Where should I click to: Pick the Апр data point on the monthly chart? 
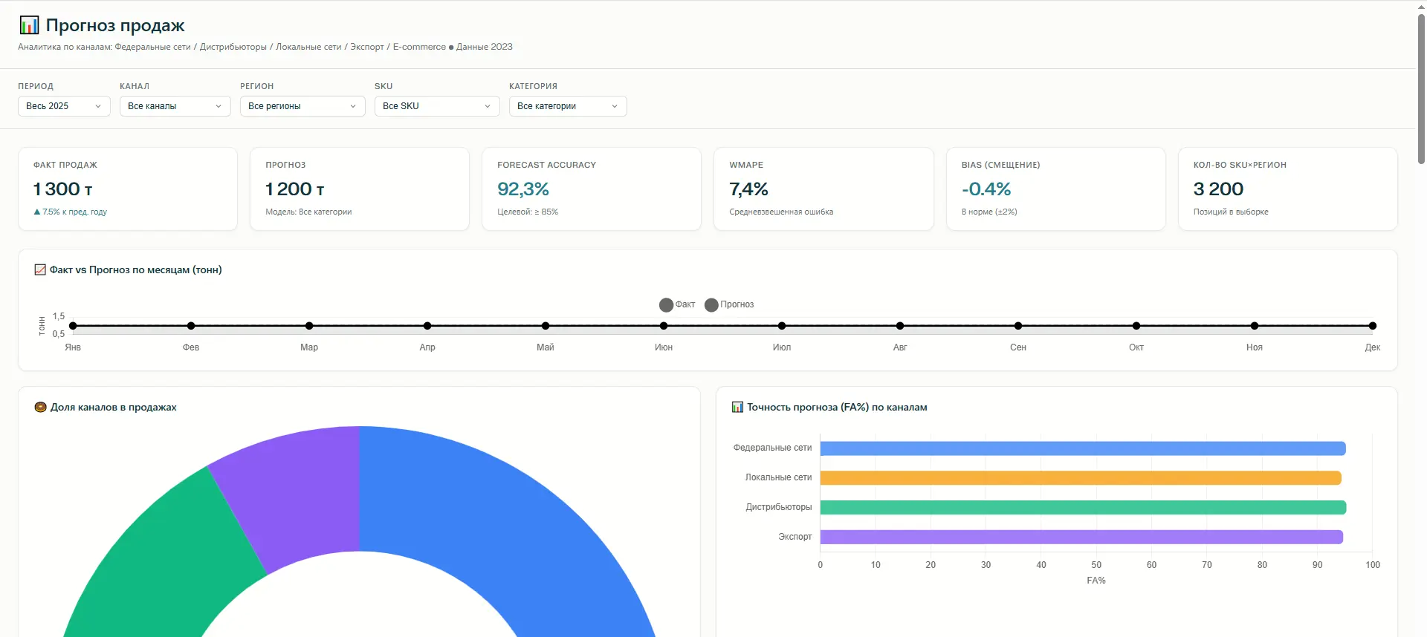coord(427,326)
